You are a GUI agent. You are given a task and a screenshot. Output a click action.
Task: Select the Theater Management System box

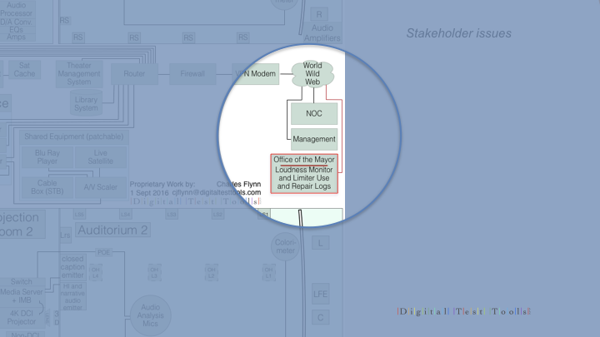[x=79, y=74]
